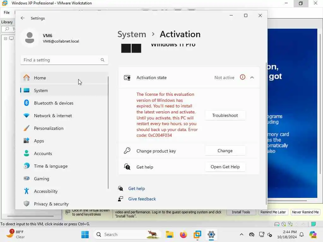Click the VMware network adapter status icon
Image resolution: width=323 pixels, height=242 pixels.
coord(290,224)
